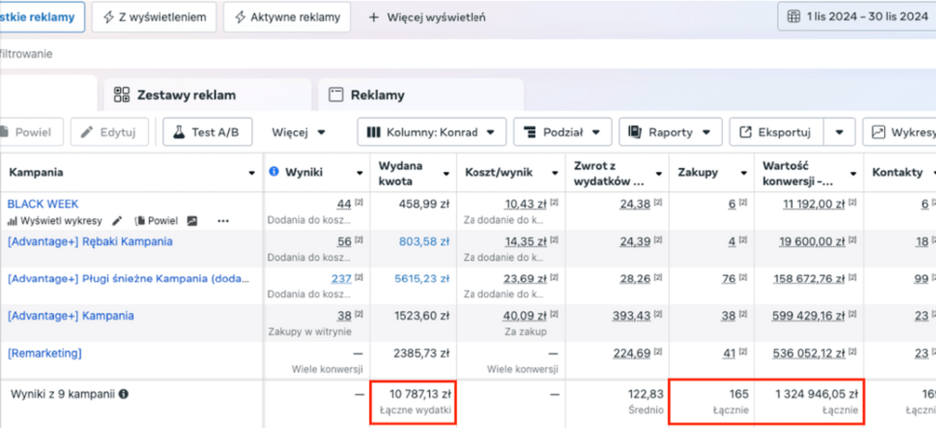Click the Eksportuj button

(x=776, y=132)
